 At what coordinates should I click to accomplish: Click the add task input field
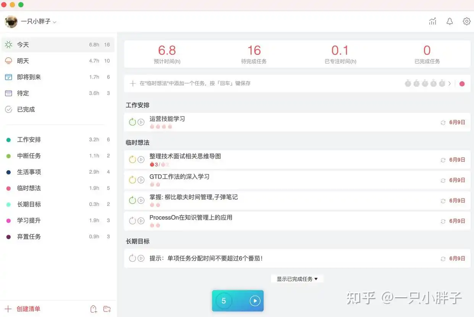pos(248,84)
